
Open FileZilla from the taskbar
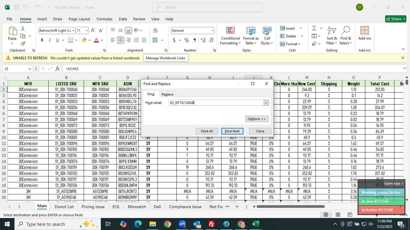(x=212, y=224)
